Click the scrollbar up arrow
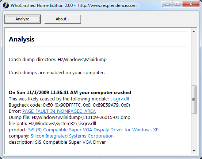This screenshot has width=202, height=159. (x=194, y=31)
